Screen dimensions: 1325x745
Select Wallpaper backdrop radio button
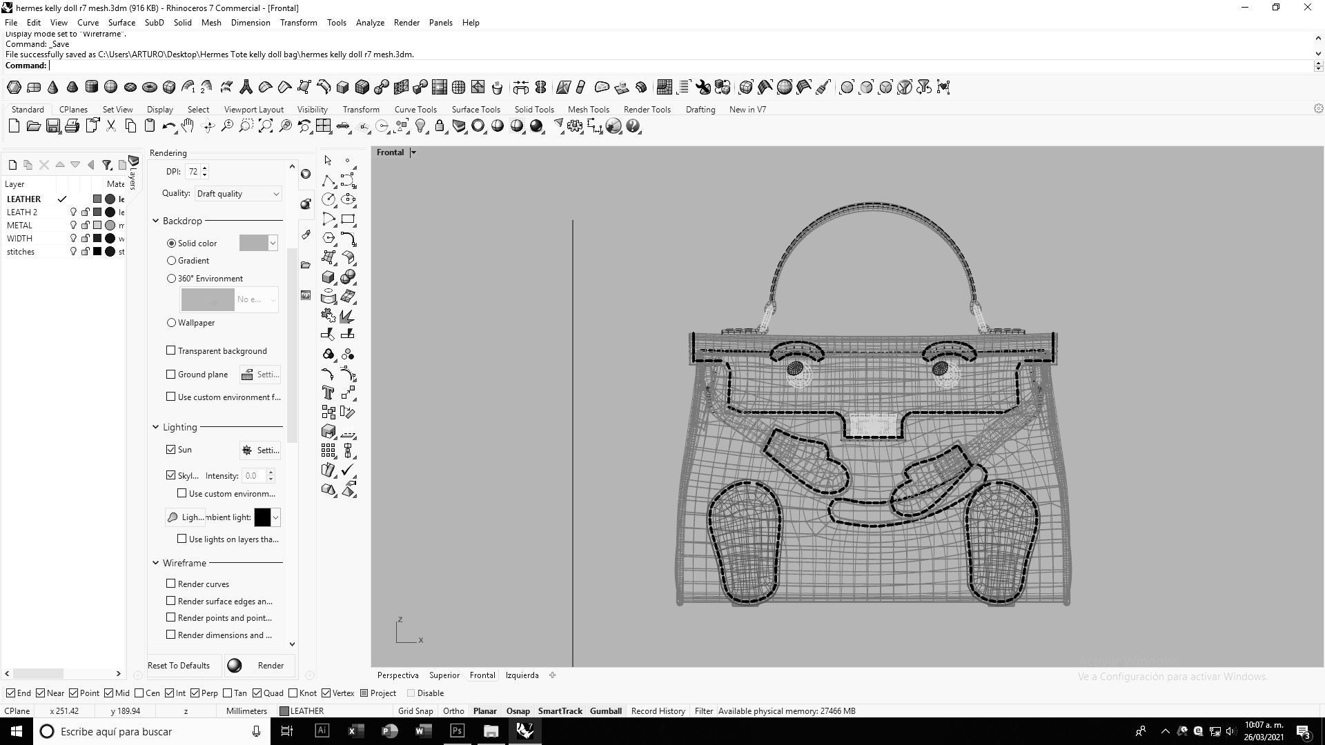[x=171, y=323]
